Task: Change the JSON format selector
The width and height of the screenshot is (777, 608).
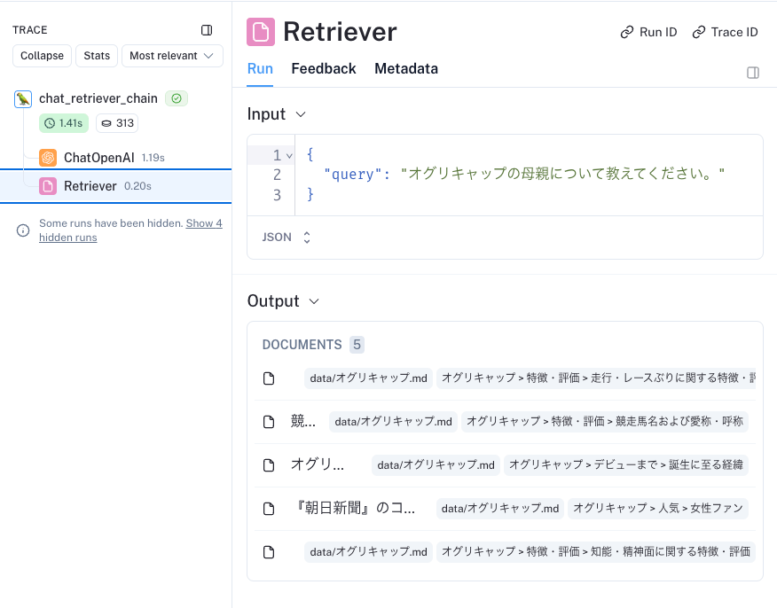Action: [x=286, y=238]
